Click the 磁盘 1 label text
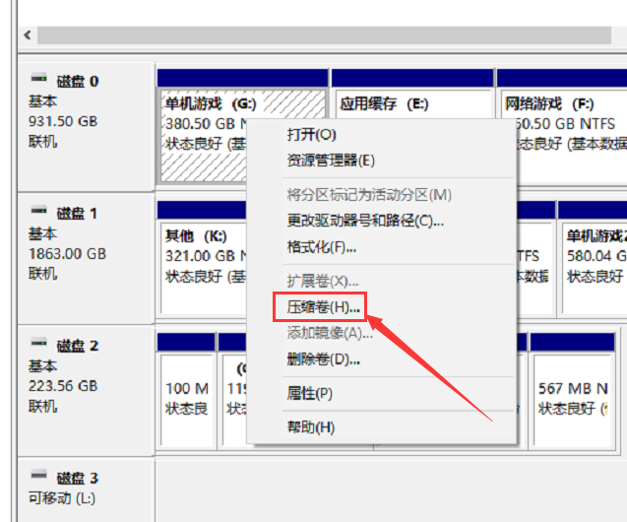This screenshot has height=522, width=627. (77, 214)
